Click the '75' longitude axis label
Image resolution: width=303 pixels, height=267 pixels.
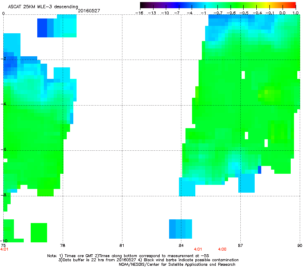pos(3,246)
